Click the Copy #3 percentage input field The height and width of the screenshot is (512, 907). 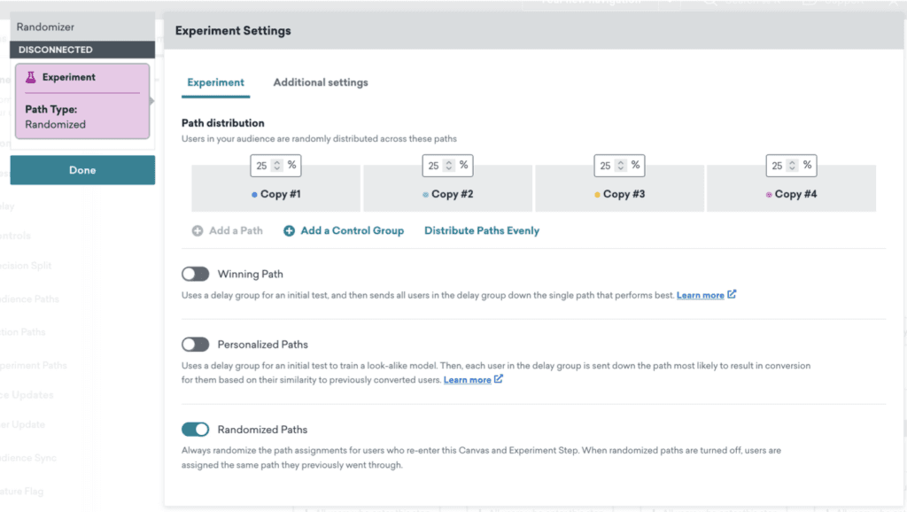pos(605,166)
